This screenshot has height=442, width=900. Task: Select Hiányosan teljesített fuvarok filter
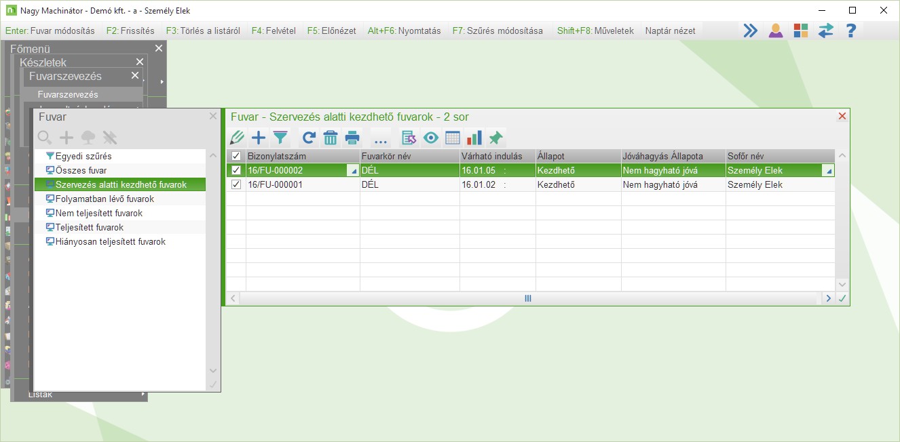click(120, 241)
